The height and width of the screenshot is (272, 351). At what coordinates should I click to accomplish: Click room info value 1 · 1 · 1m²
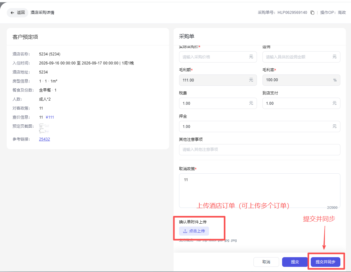pyautogui.click(x=48, y=81)
